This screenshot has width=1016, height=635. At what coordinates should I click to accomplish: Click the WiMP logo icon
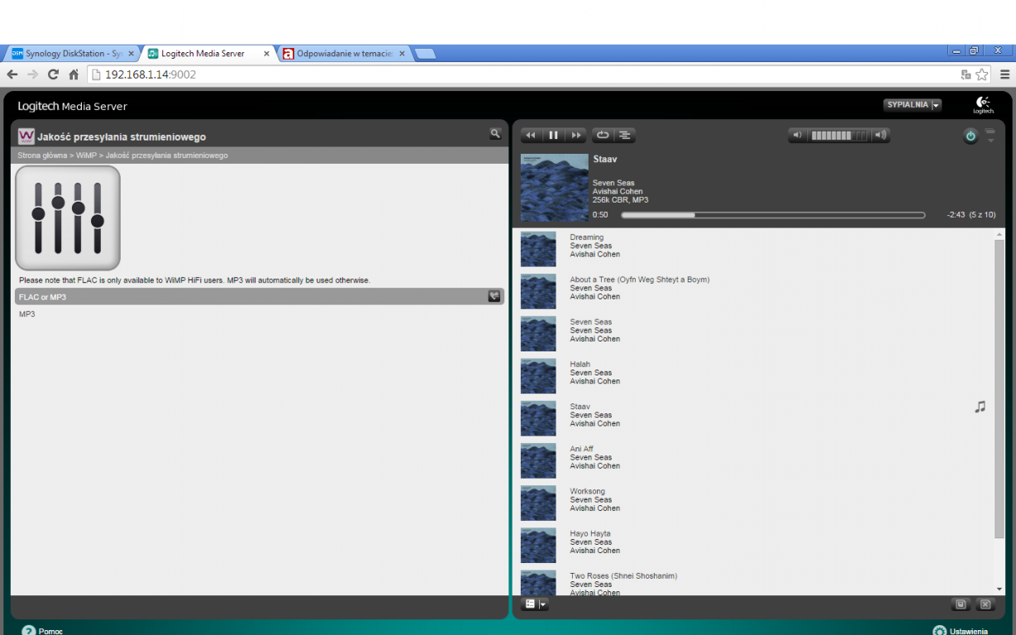pyautogui.click(x=26, y=136)
